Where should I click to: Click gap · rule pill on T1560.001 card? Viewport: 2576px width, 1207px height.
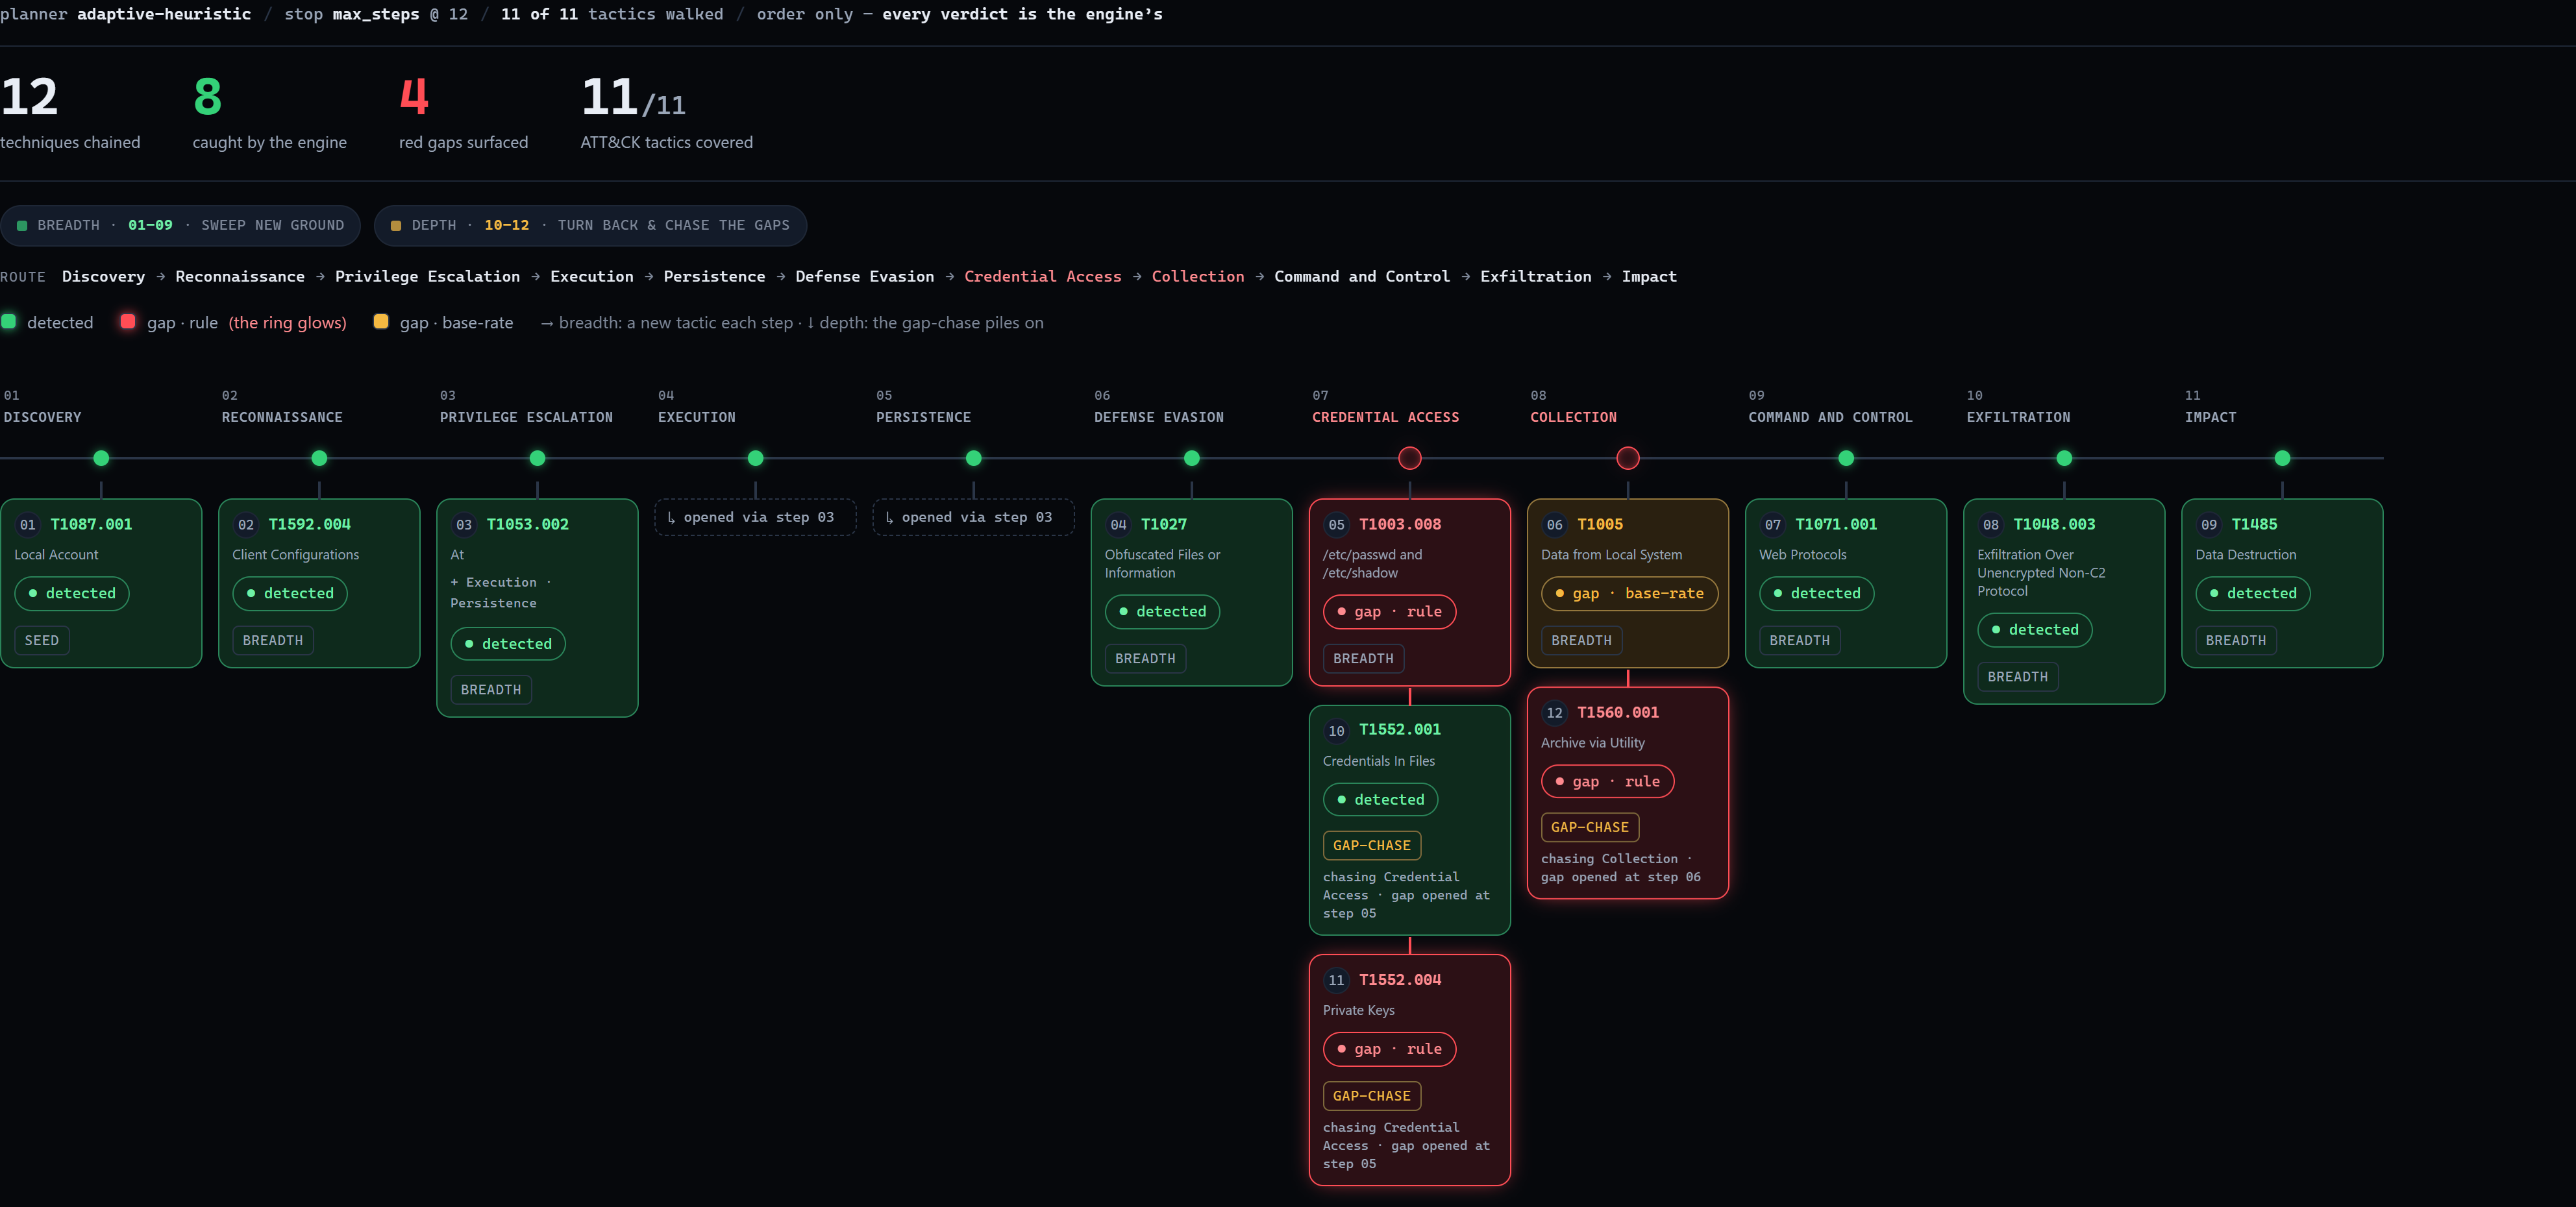[x=1607, y=781]
